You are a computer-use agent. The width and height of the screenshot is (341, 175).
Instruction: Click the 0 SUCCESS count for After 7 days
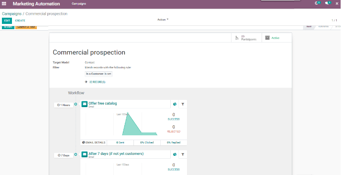tap(174, 167)
